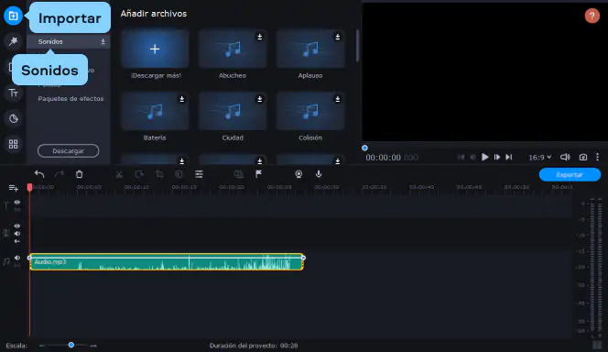Click the undo arrow in the timeline toolbar

pyautogui.click(x=39, y=174)
